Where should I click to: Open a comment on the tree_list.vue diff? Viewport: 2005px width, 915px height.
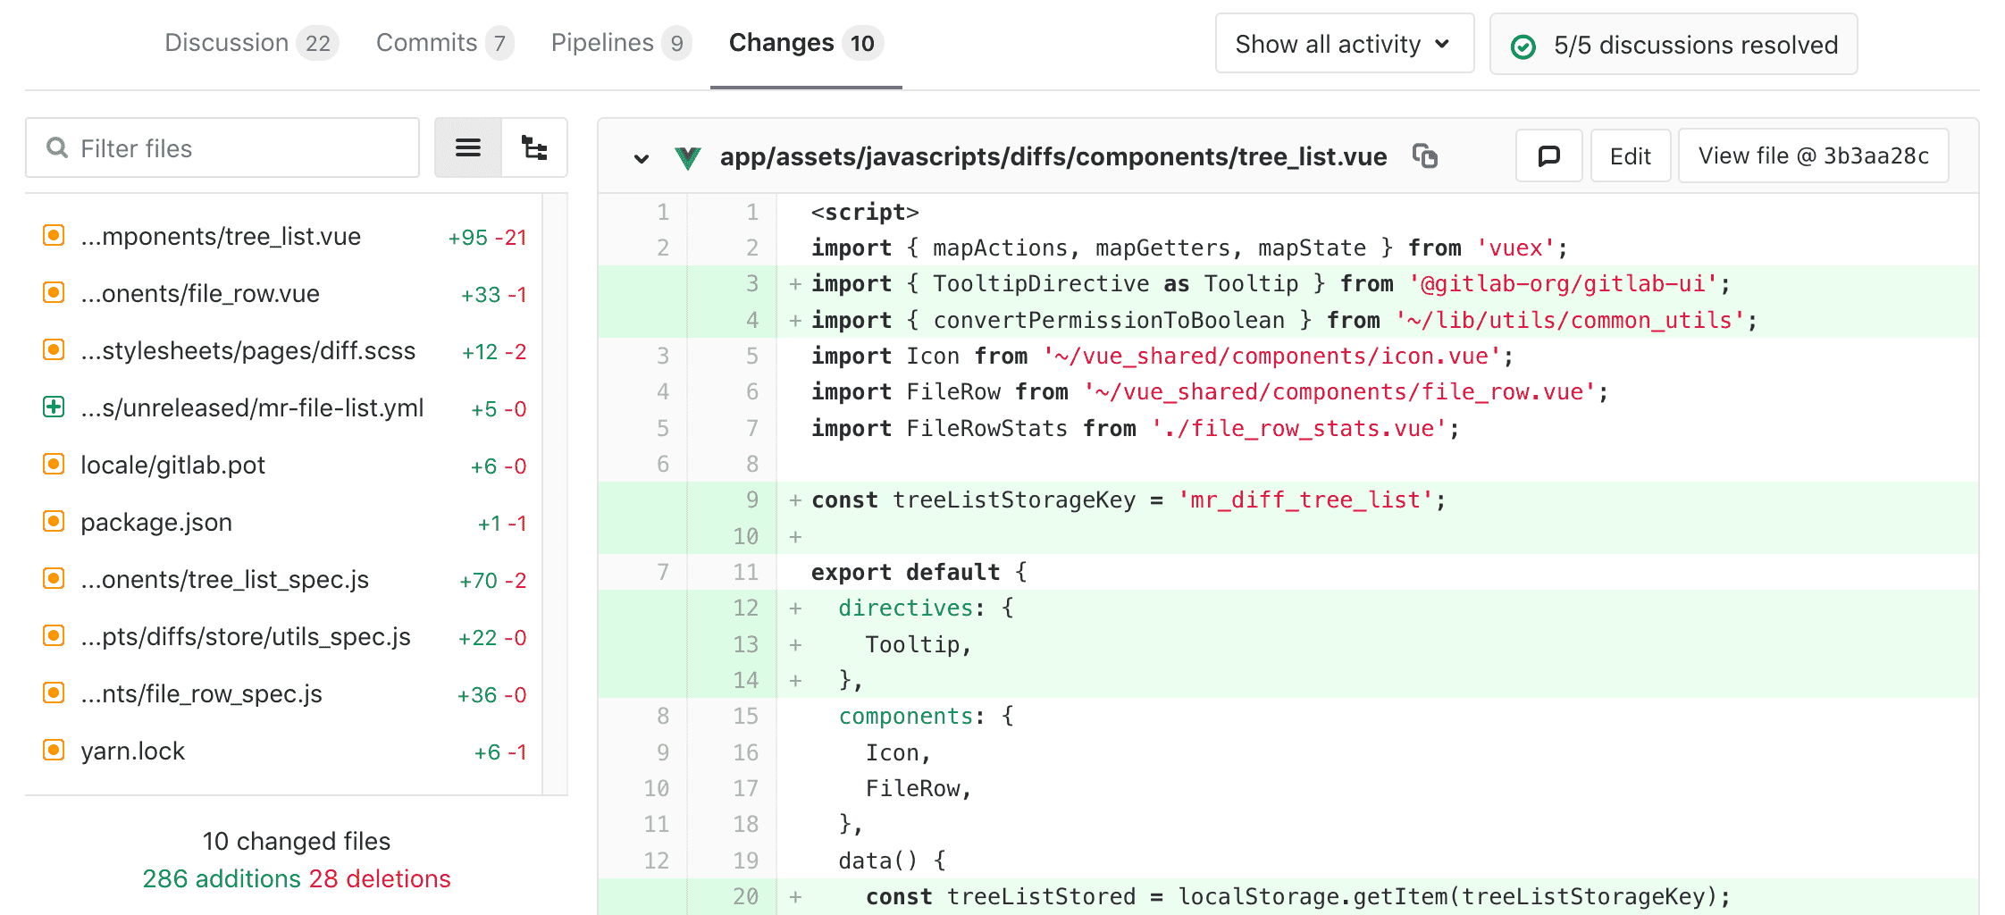coord(1548,155)
